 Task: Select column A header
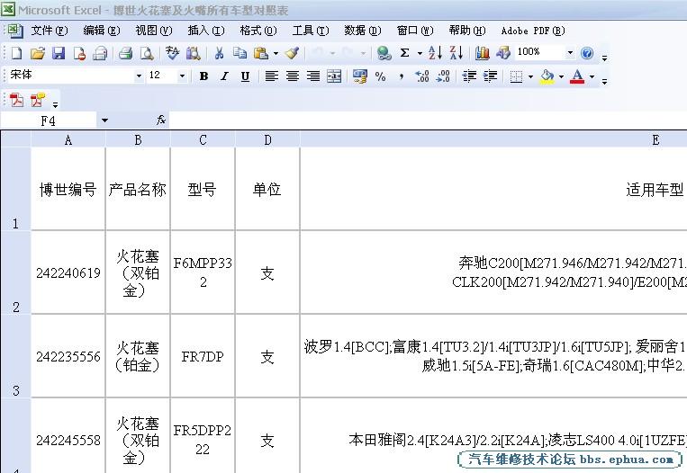[68, 140]
